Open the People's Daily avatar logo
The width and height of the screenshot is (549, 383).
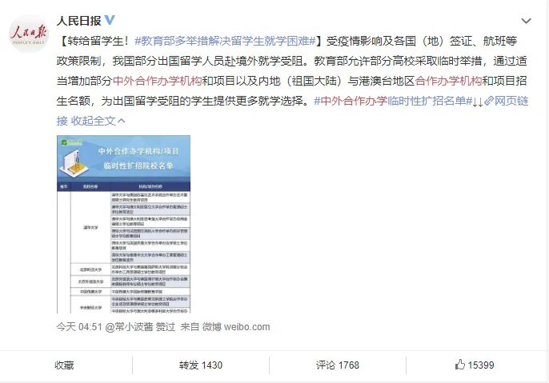[28, 34]
